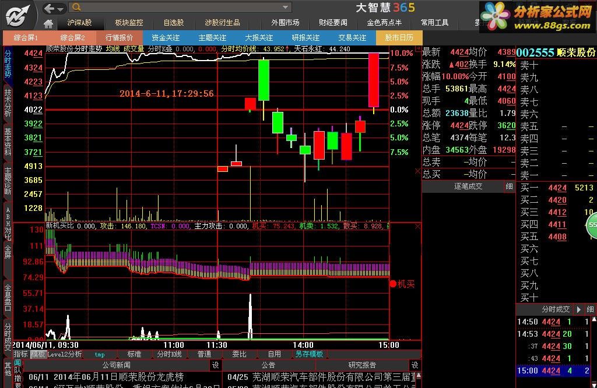Open the 研究报告 panel header
Screen dimensions: 597x388
pyautogui.click(x=362, y=365)
